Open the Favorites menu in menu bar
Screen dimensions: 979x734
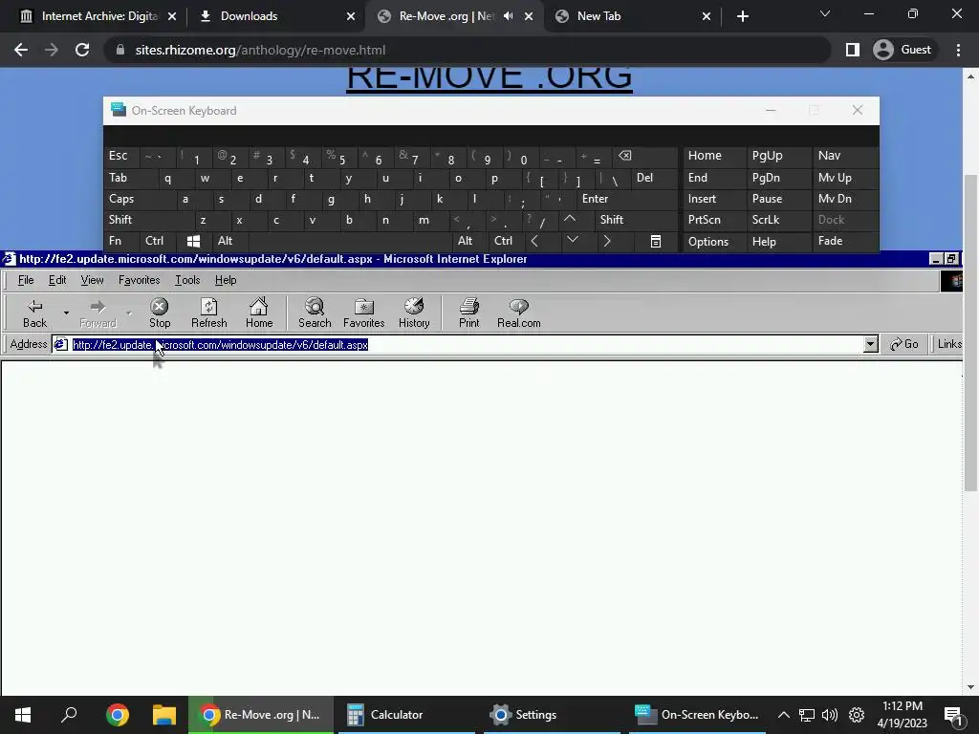(140, 280)
